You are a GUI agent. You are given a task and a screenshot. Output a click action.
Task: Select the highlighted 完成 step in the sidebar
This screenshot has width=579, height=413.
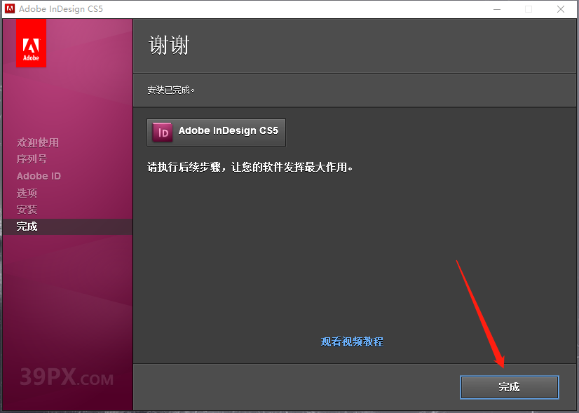[27, 226]
